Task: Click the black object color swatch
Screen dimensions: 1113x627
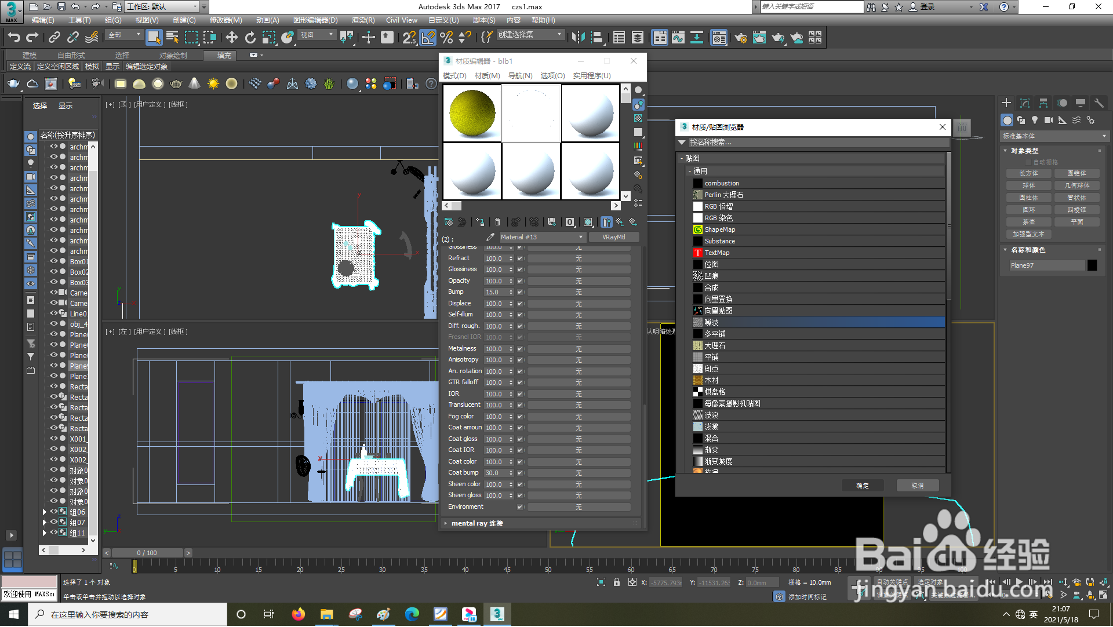Action: [1092, 265]
